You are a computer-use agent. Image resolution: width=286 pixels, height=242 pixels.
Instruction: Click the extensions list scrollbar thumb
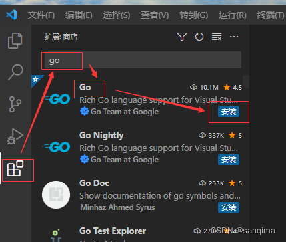[246, 82]
